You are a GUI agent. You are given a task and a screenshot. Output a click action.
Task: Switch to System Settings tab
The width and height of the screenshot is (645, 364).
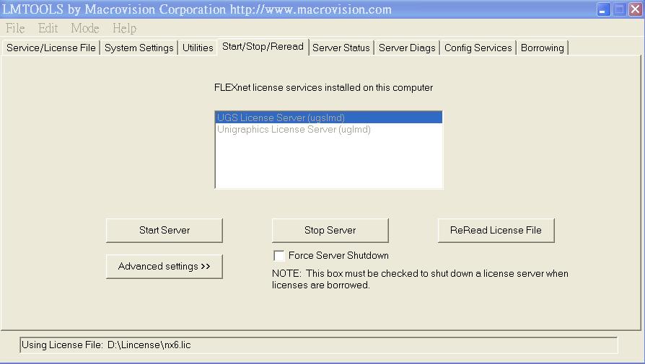[139, 48]
